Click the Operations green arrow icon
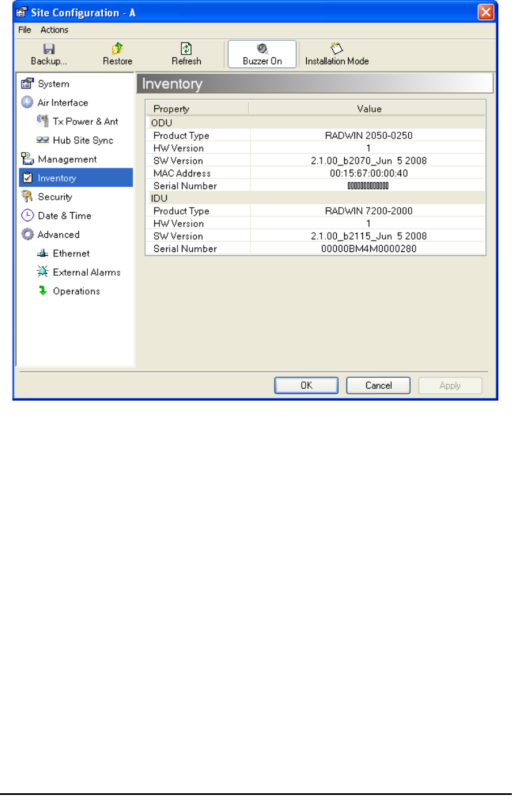Screen dimensions: 512x804 (x=43, y=291)
